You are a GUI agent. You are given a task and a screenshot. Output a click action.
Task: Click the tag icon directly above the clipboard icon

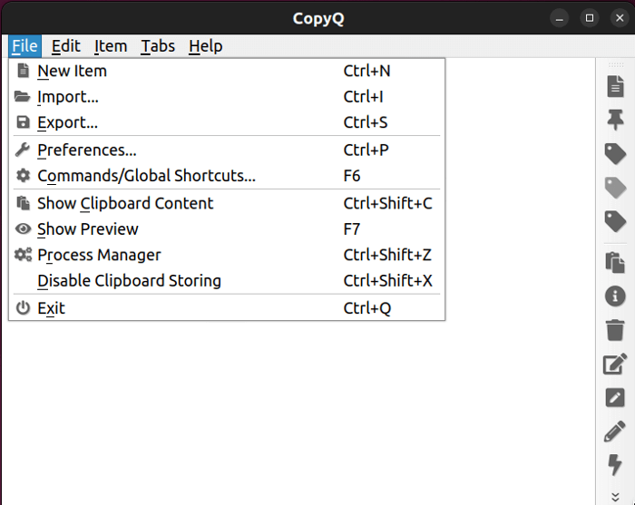point(615,221)
